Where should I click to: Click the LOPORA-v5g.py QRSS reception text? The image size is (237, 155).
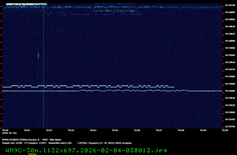click(x=105, y=143)
